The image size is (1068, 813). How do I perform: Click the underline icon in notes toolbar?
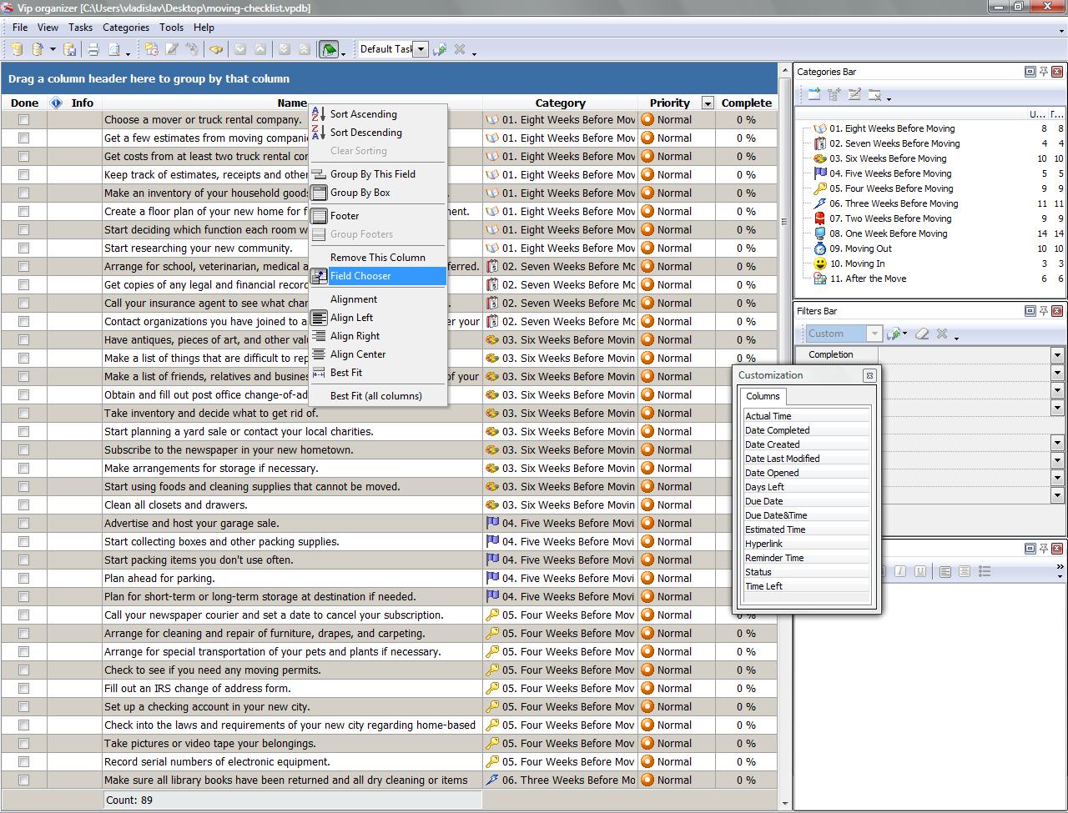click(x=920, y=571)
